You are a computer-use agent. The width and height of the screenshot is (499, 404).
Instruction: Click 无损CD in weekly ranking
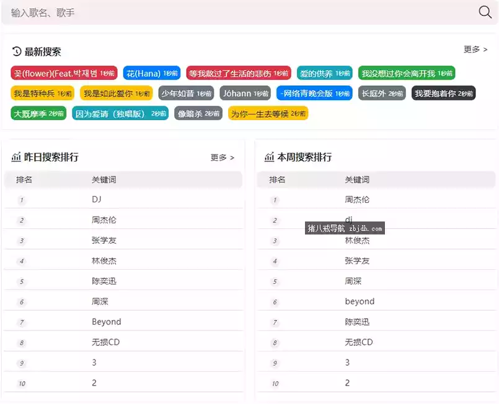click(359, 342)
